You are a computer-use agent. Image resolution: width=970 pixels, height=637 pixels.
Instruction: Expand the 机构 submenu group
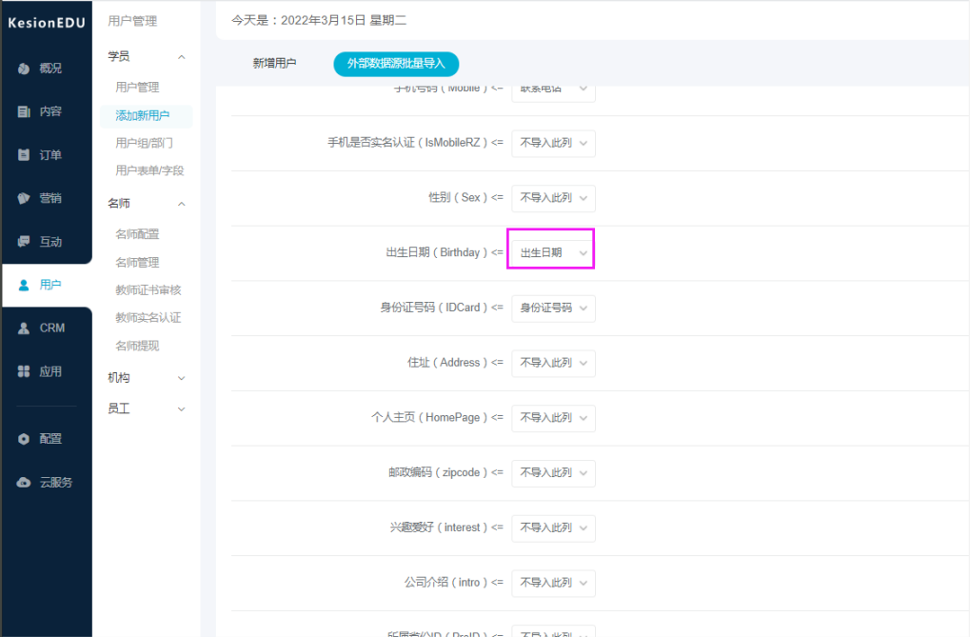point(181,378)
